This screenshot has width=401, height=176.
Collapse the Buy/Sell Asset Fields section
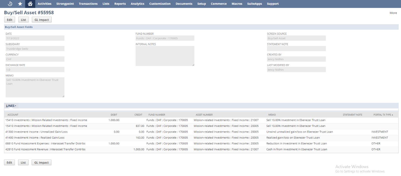(x=19, y=27)
